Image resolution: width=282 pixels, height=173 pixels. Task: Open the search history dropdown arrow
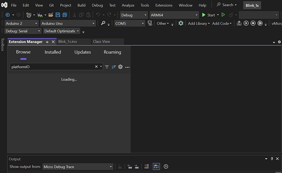101,67
